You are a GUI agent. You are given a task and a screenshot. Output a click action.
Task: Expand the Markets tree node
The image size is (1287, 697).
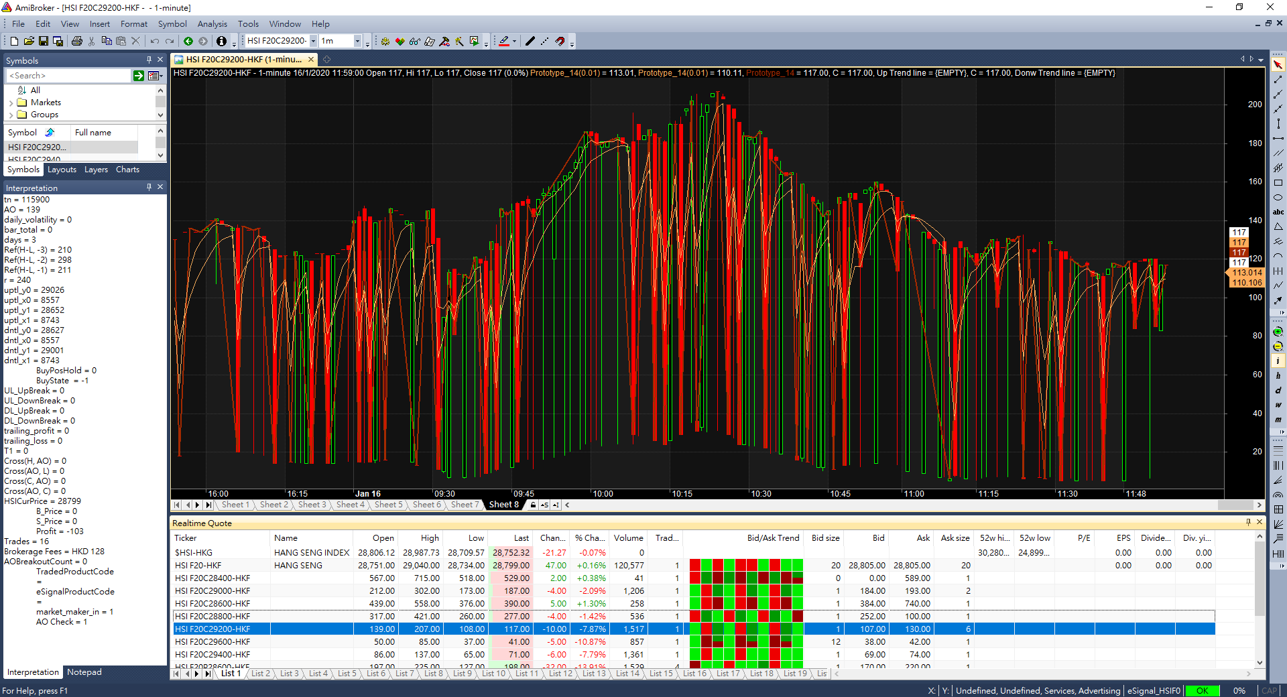point(11,103)
